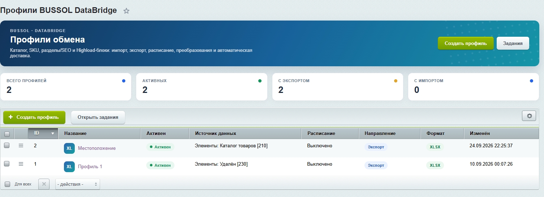544x197 pixels.
Task: Sort by Изменён column header
Action: click(x=501, y=134)
